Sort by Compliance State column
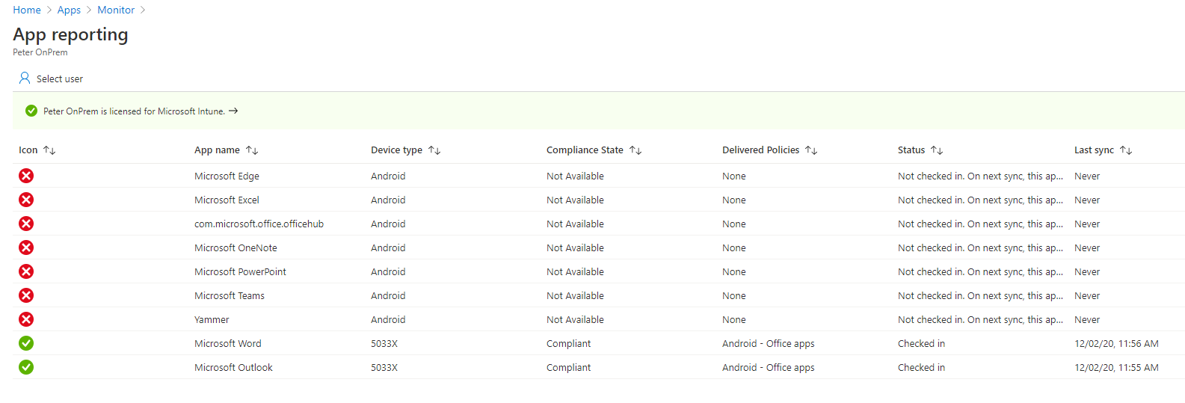Viewport: 1185px width, 403px height. coord(635,150)
